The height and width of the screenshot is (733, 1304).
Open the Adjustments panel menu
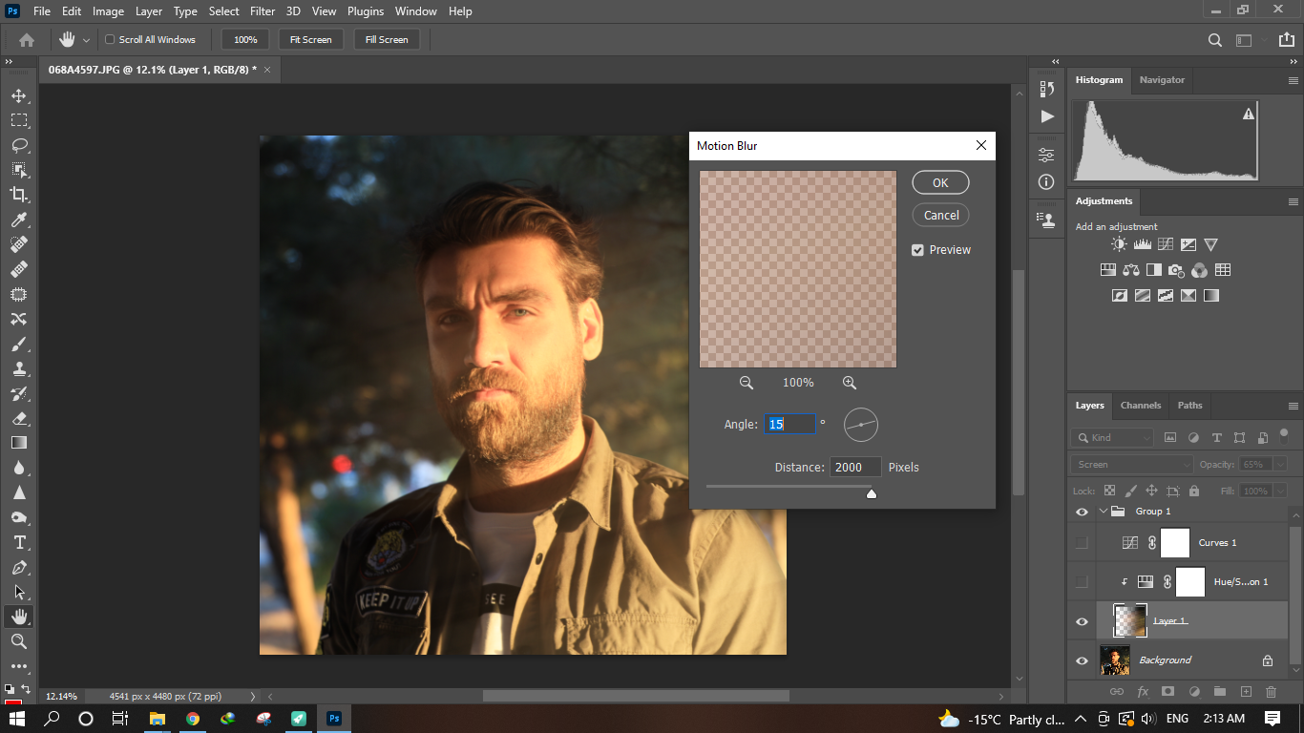pos(1293,201)
